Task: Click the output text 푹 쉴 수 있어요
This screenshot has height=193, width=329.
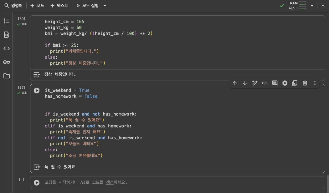Action: 60,167
